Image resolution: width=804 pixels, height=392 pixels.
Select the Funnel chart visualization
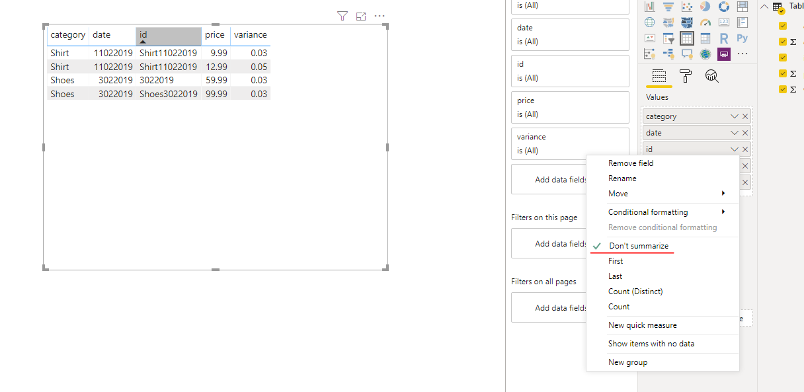(x=668, y=7)
